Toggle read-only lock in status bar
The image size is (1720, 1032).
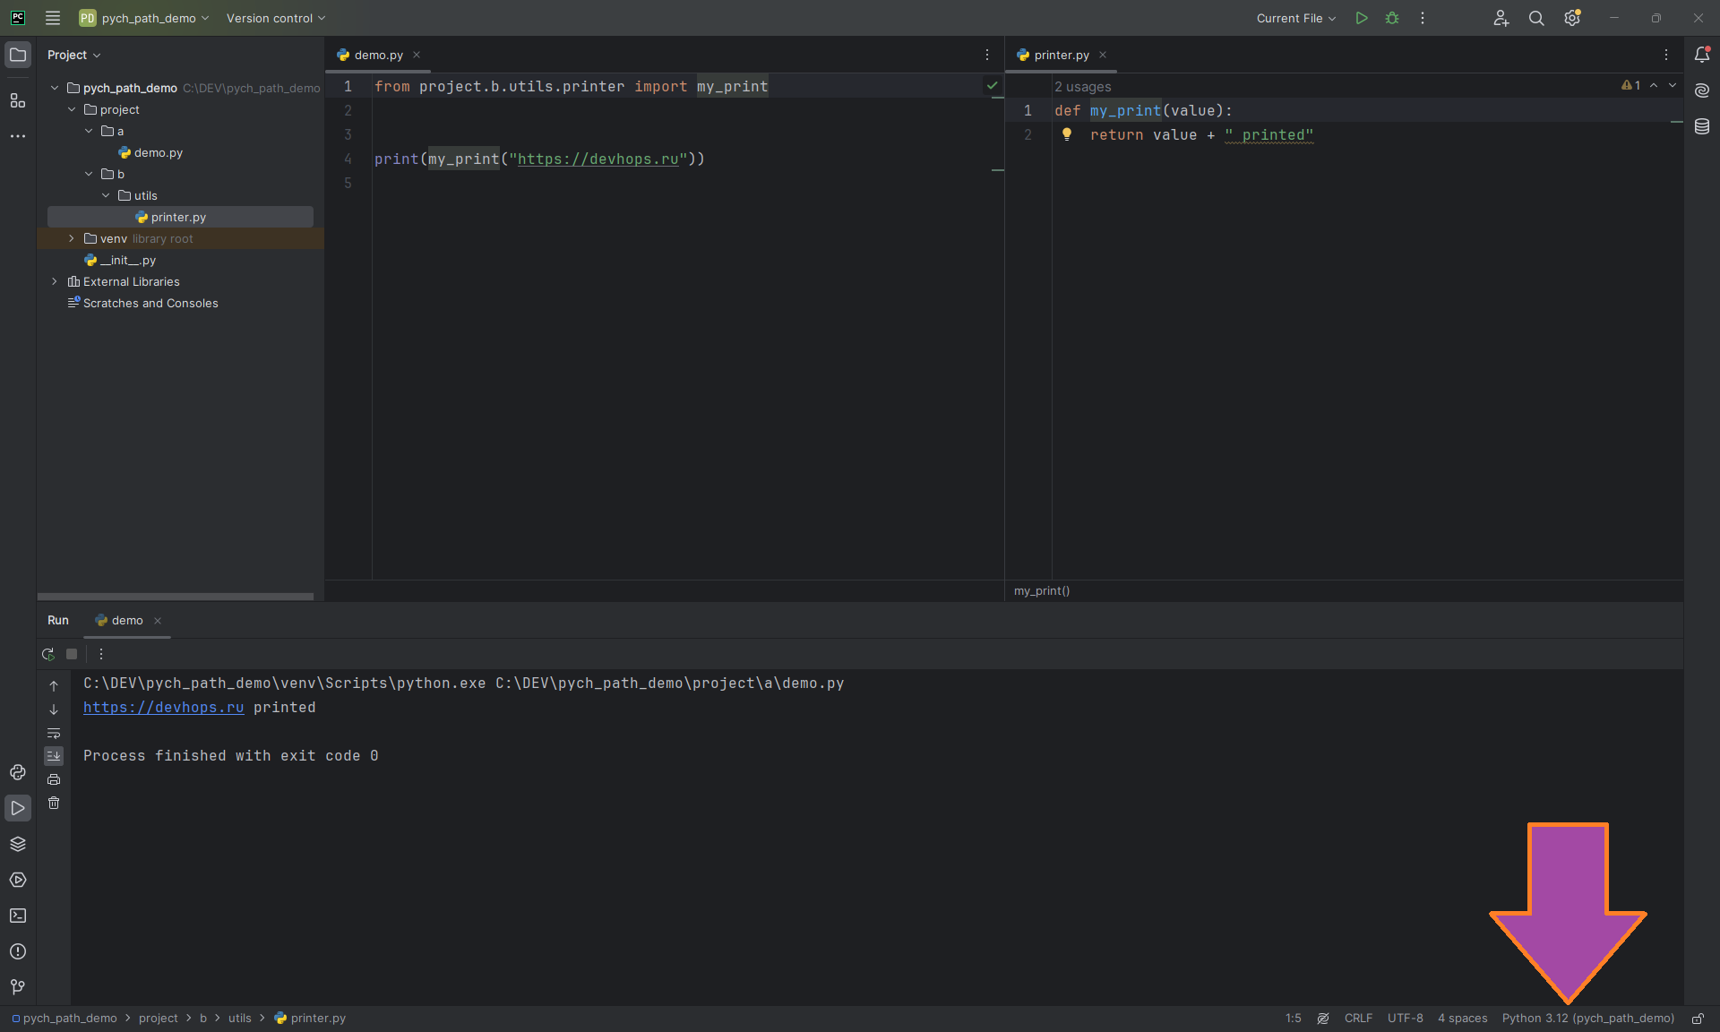(x=1698, y=1019)
